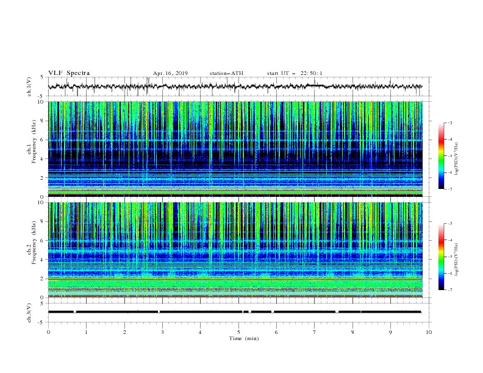Click the ch.1 colorbar color scale

tap(441, 156)
